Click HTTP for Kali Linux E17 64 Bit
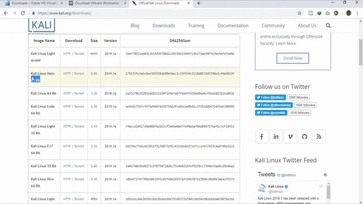363x204 pixels. click(x=67, y=146)
